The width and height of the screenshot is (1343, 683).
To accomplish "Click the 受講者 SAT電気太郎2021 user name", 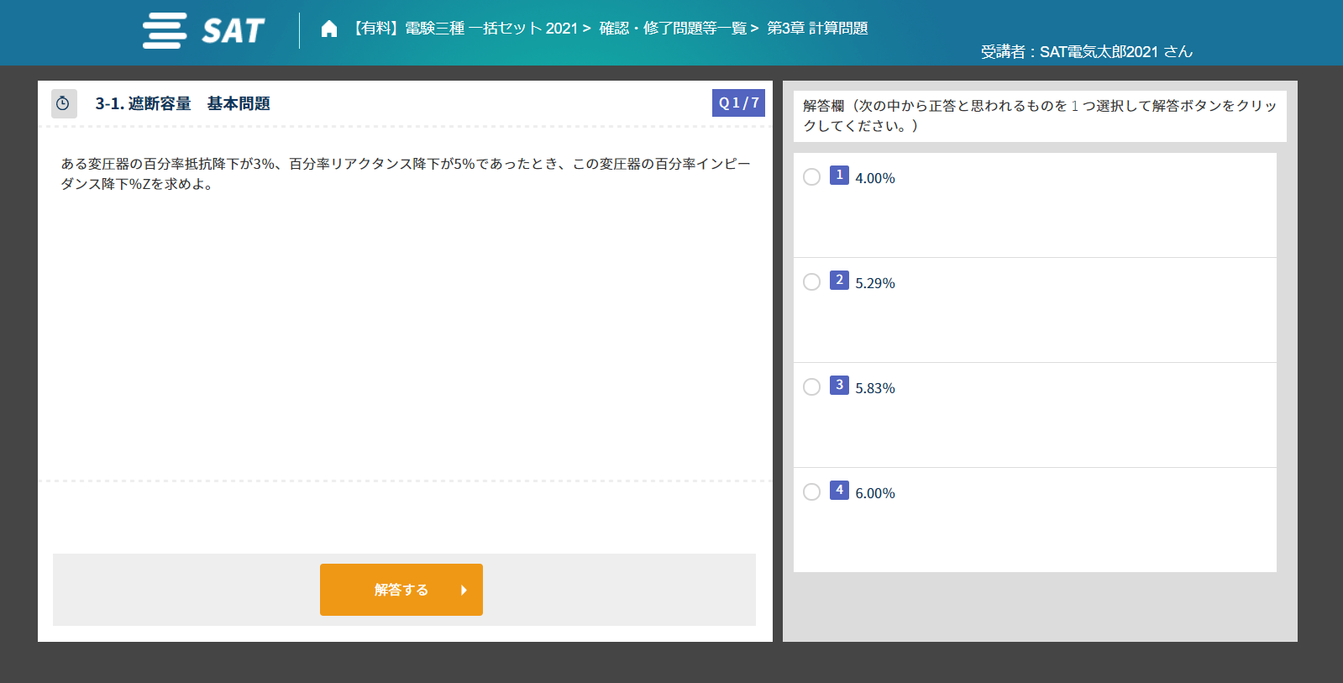I will [x=1086, y=52].
